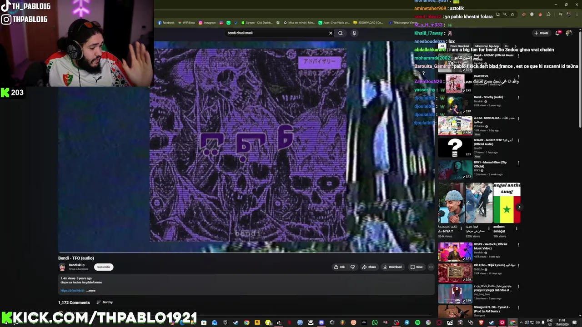Viewport: 582px width, 327px height.
Task: Open the Bendiski channel avatar
Action: coord(62,267)
